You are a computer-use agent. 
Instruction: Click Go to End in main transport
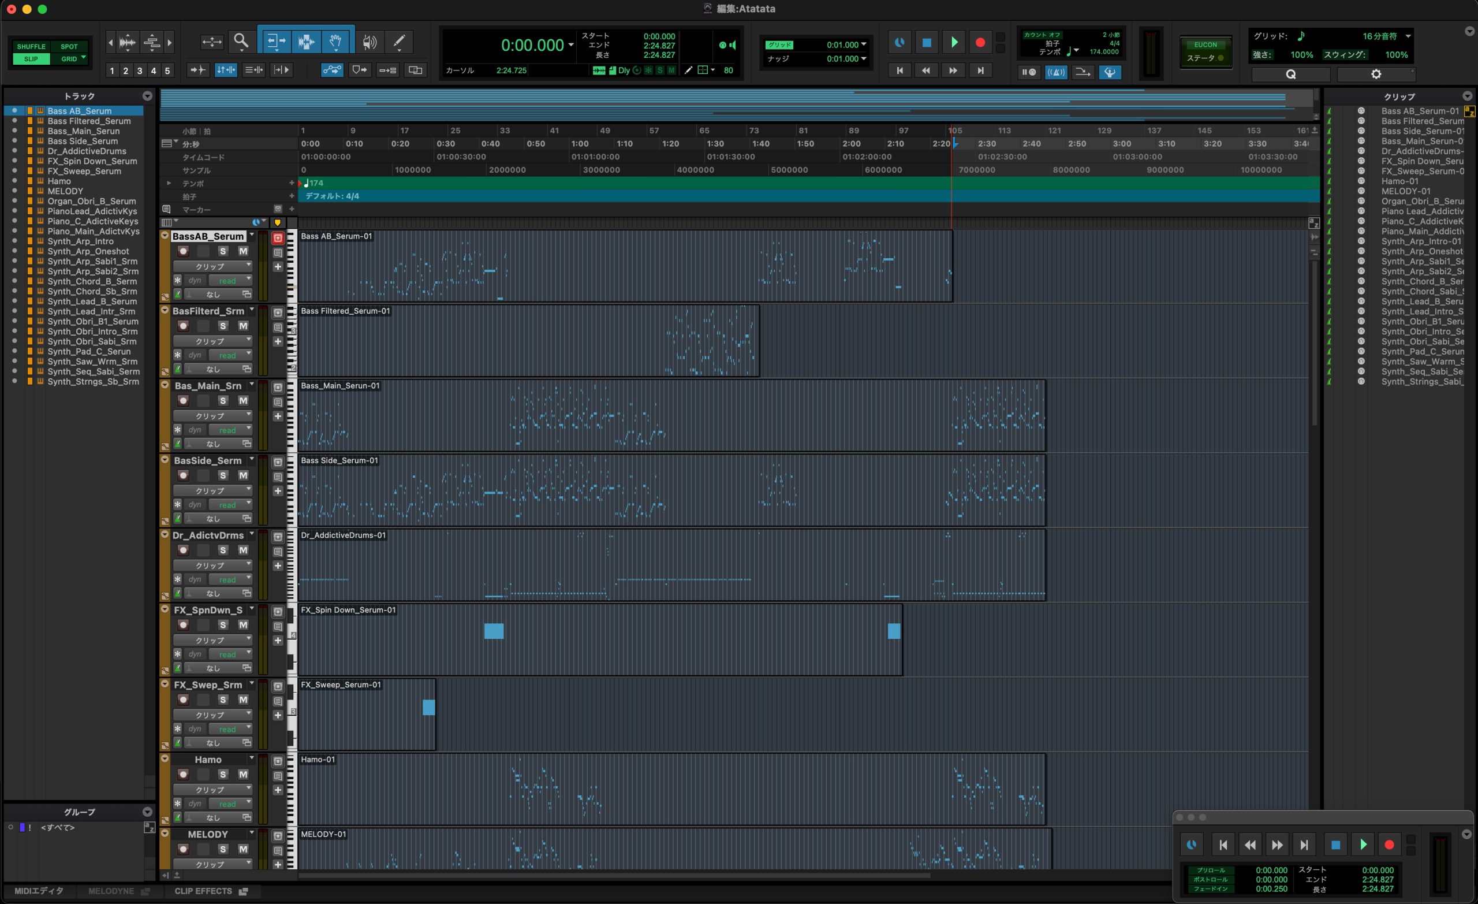tap(980, 70)
